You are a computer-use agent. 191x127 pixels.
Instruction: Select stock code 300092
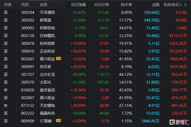tap(28, 28)
